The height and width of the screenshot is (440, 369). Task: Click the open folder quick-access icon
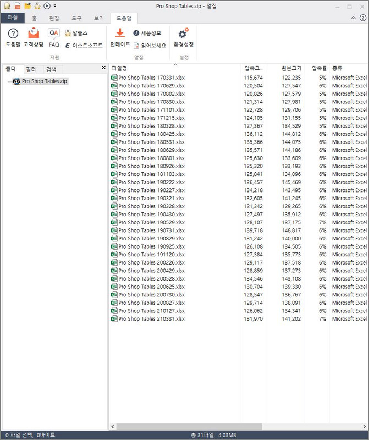pyautogui.click(x=27, y=6)
